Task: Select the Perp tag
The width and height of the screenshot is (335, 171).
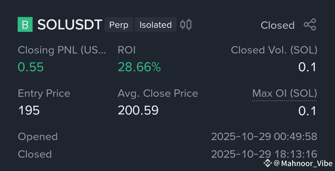Action: click(x=119, y=25)
